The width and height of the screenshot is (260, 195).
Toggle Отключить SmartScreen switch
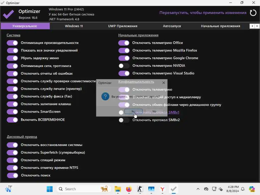pos(12,112)
